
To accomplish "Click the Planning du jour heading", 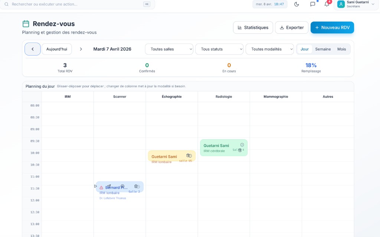I will tap(40, 86).
